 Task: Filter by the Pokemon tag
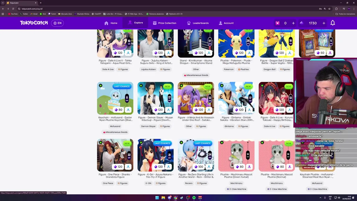click(229, 69)
